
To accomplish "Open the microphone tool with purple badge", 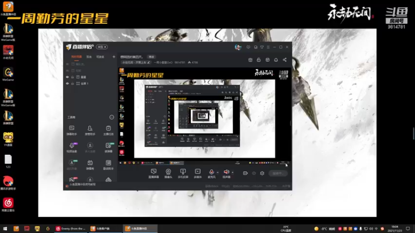I will pyautogui.click(x=72, y=148).
